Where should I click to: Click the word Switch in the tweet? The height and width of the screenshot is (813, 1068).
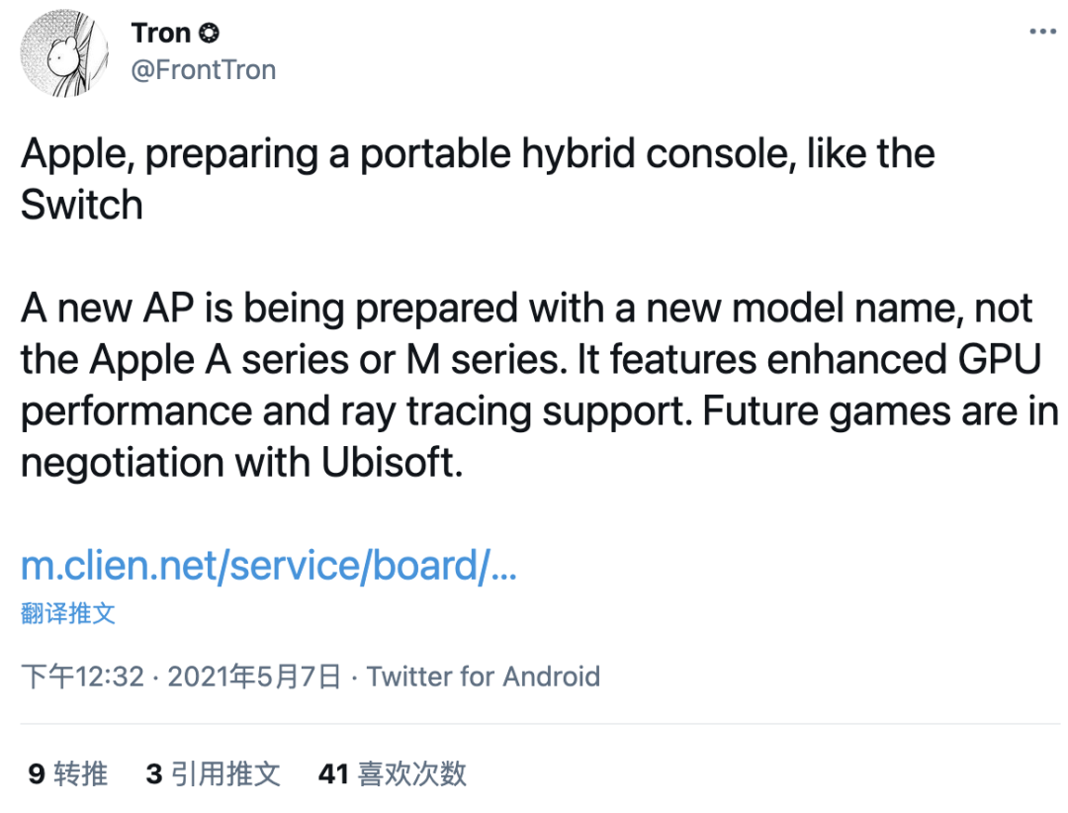click(x=82, y=205)
